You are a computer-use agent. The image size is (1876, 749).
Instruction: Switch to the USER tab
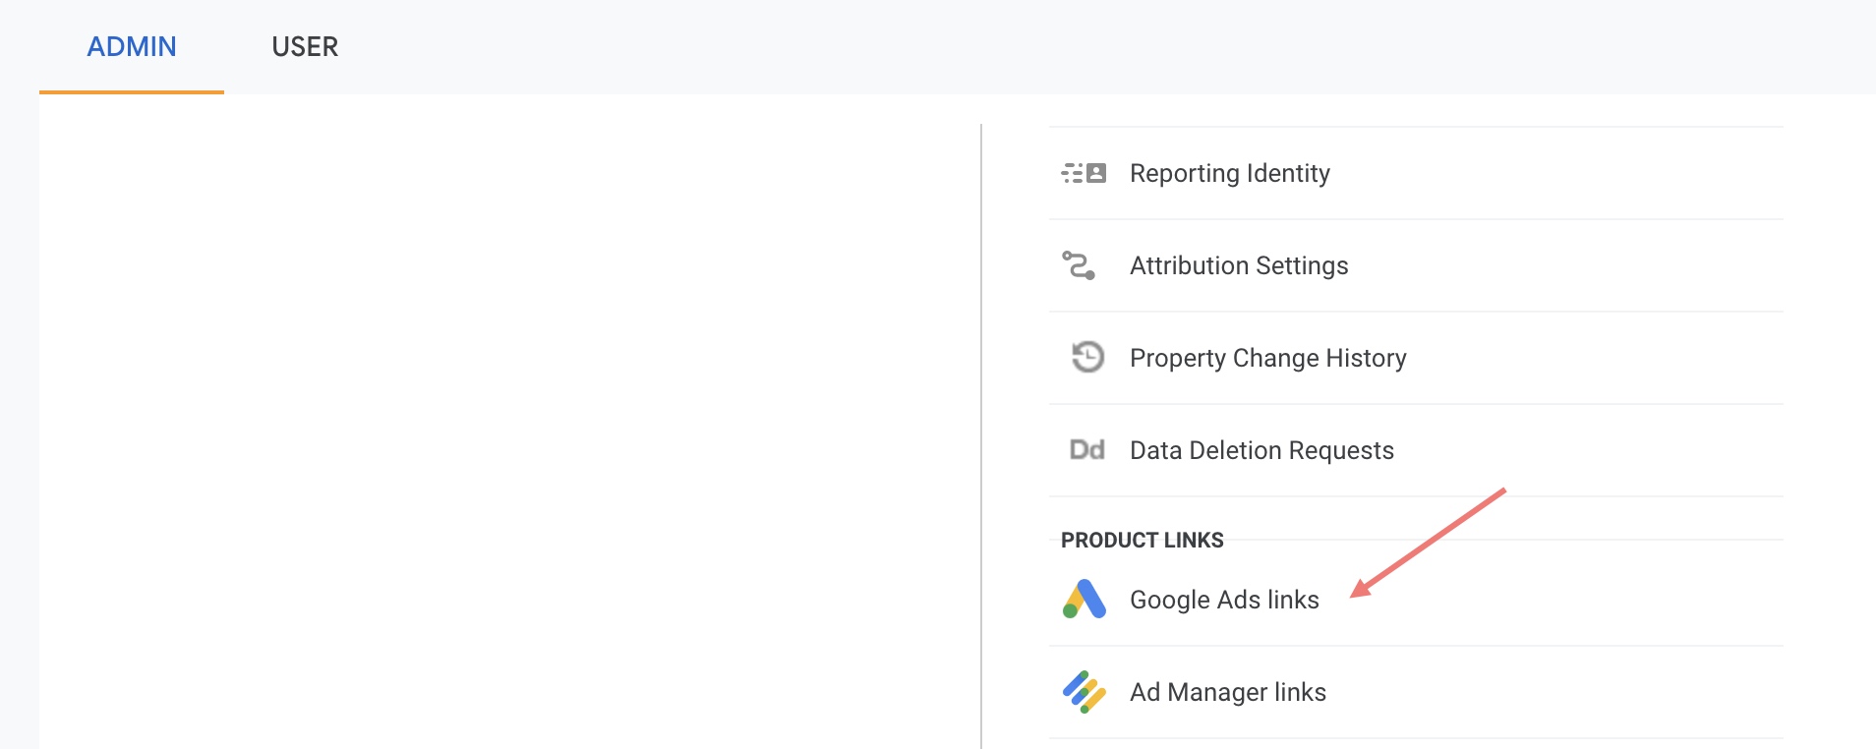(305, 46)
